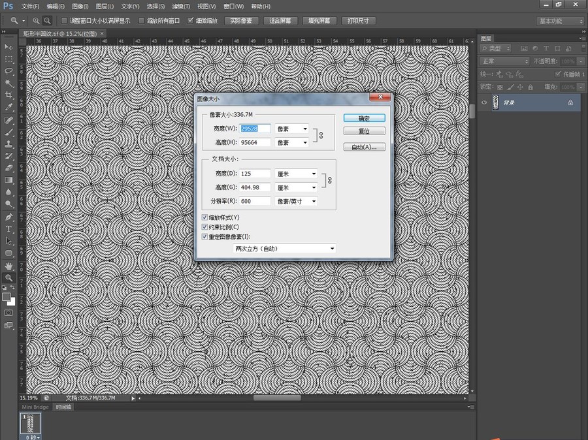Select the Blur tool
Screen dimensions: 588x440
[x=8, y=193]
